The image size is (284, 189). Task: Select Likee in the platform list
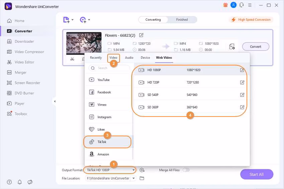[x=109, y=130]
